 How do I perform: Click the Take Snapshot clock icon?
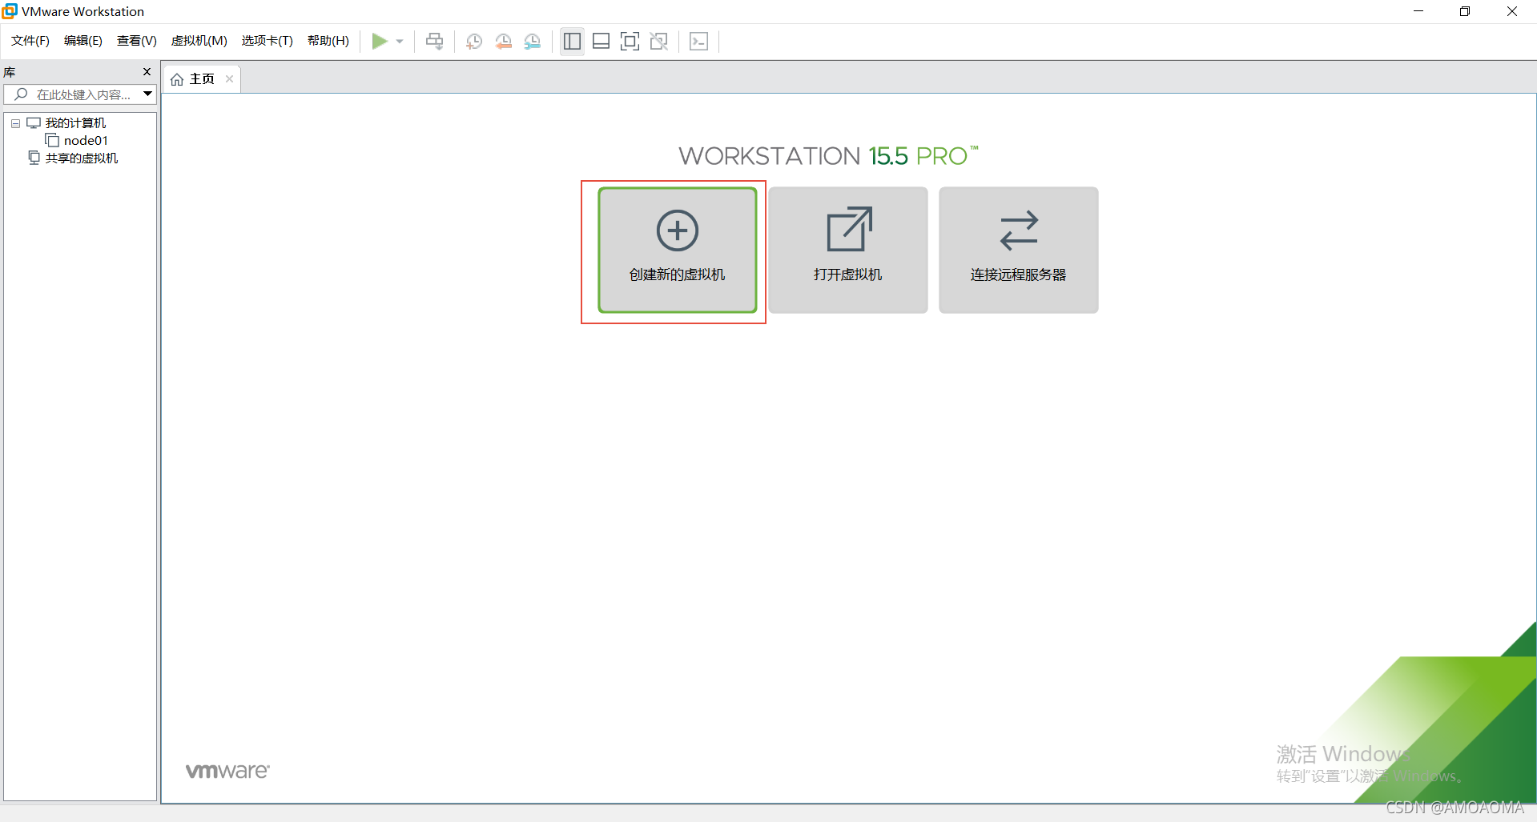[474, 42]
